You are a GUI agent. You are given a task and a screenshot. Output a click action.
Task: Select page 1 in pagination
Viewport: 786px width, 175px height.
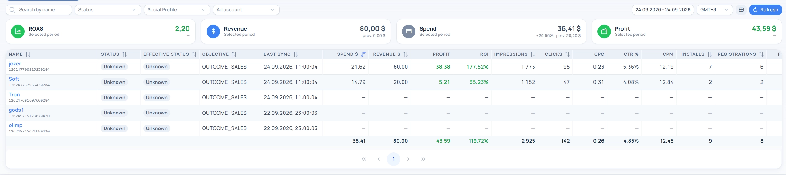coord(393,159)
